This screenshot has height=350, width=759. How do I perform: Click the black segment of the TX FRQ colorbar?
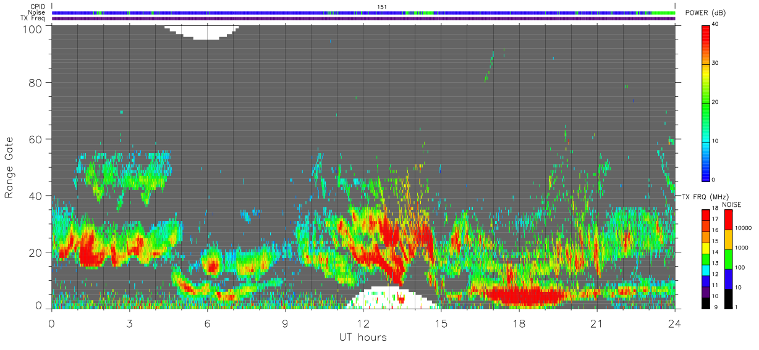pyautogui.click(x=705, y=302)
